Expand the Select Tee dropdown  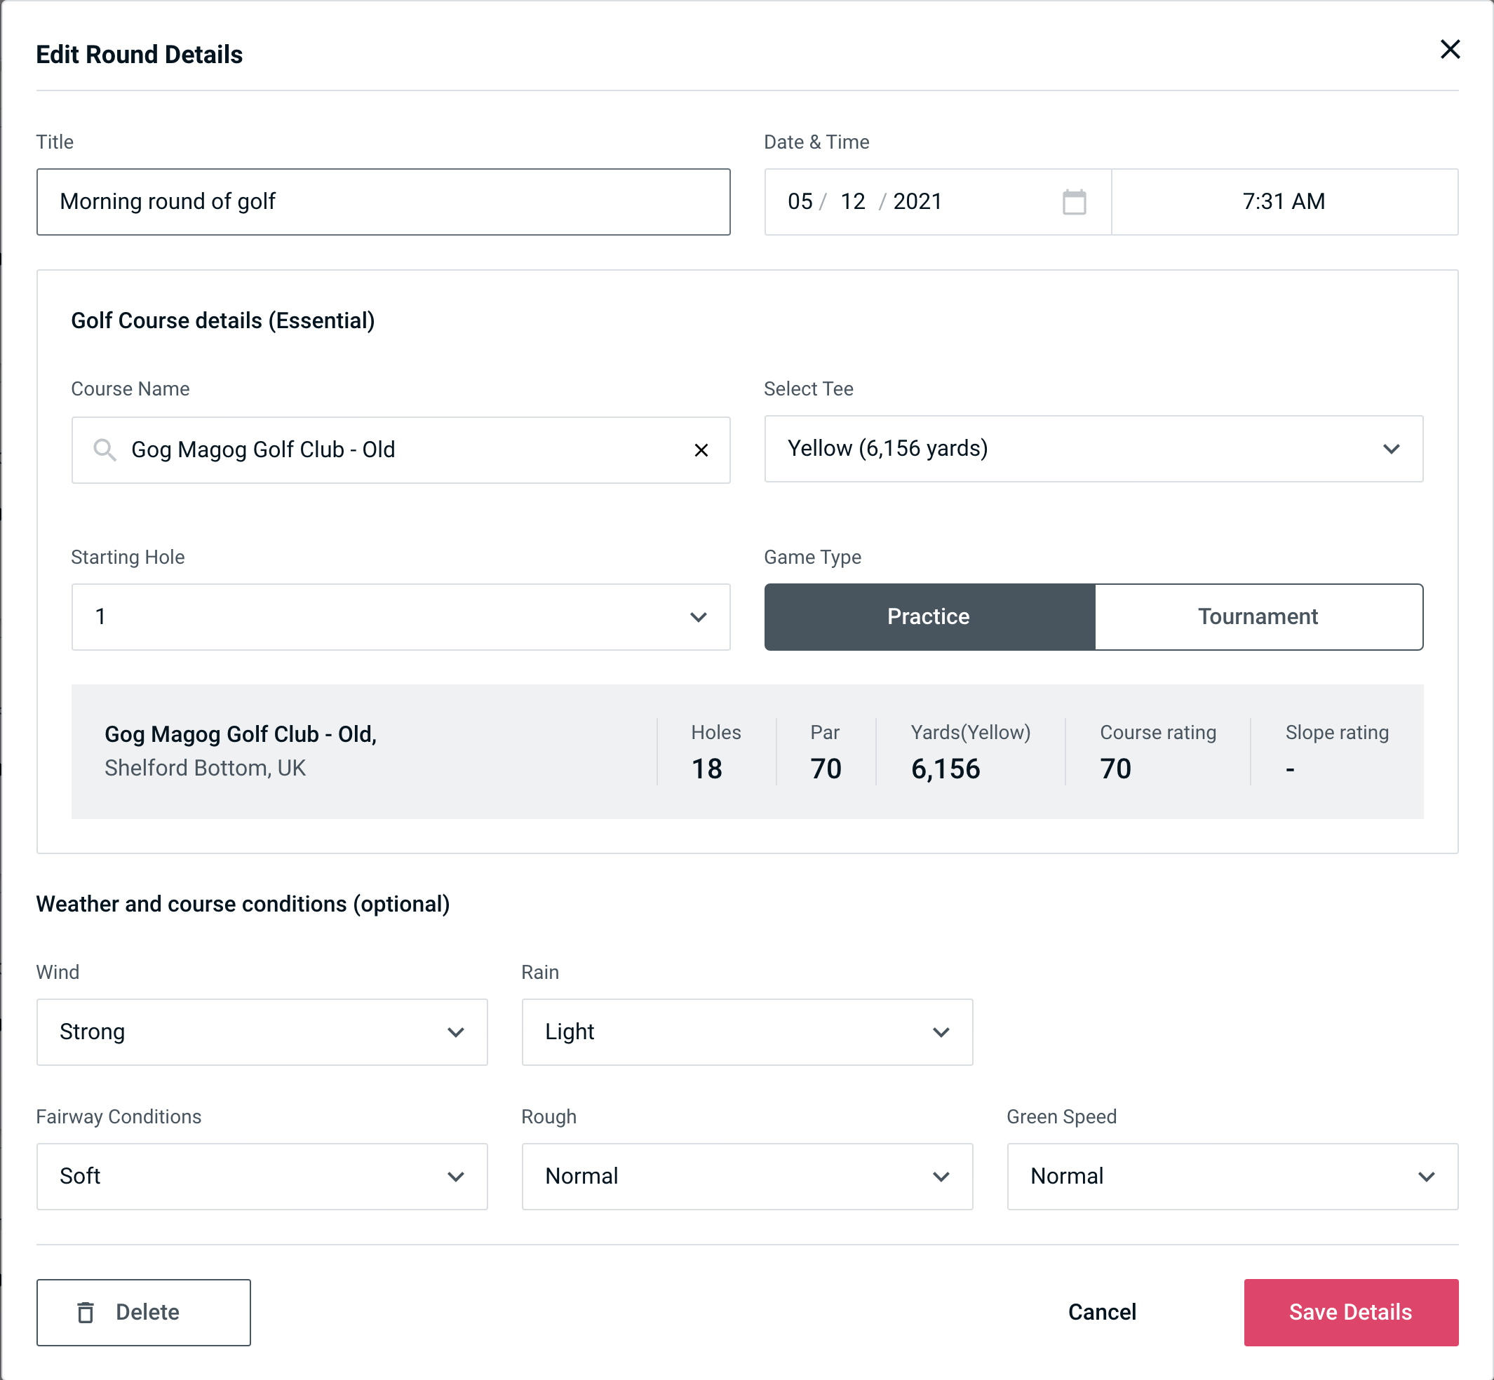(x=1092, y=449)
